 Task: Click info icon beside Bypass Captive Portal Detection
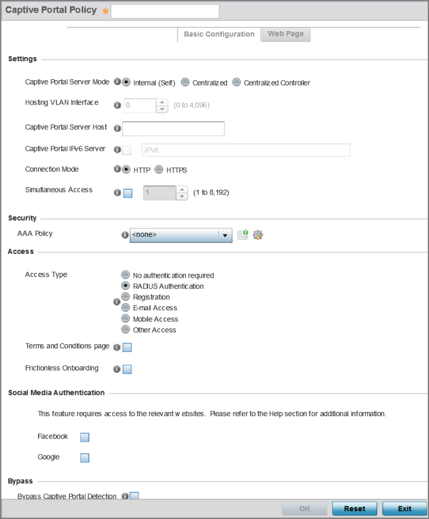[125, 496]
